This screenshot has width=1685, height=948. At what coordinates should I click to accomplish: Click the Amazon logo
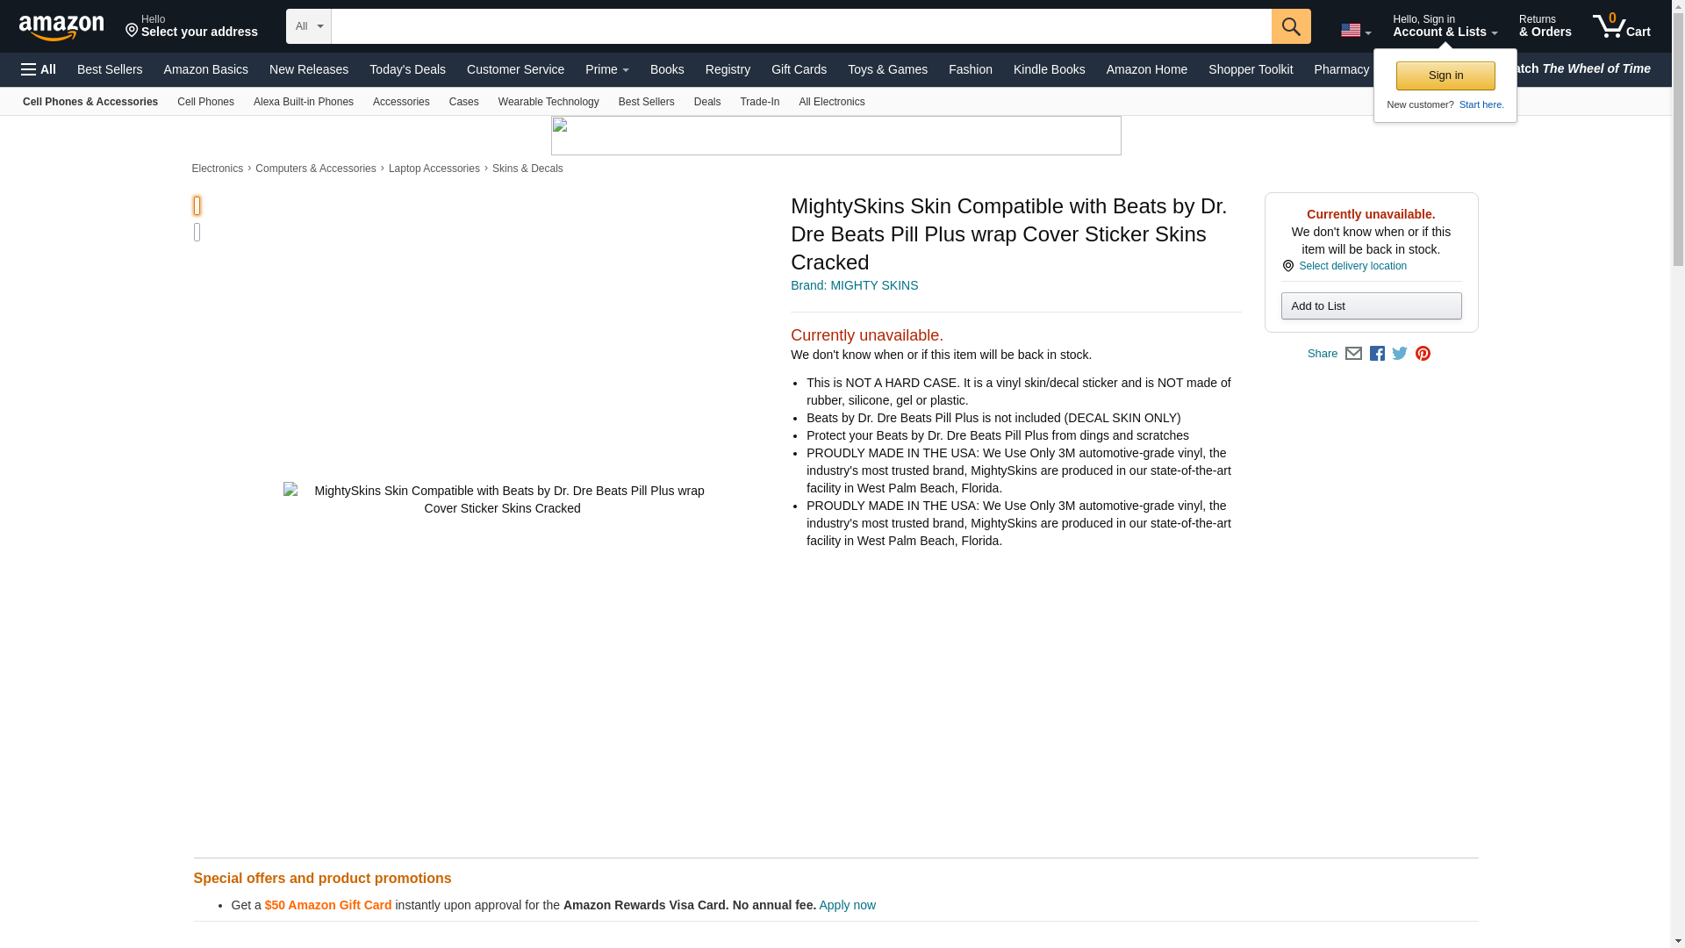61,27
